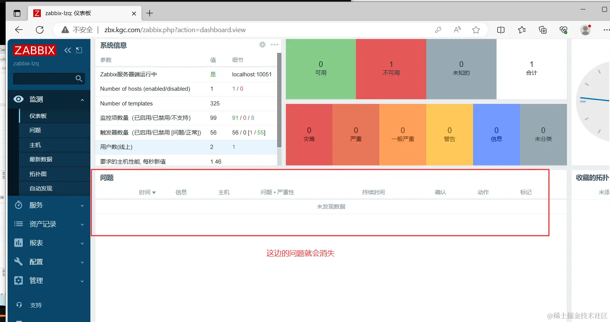Click the green 可用 hosts tile
This screenshot has height=322, width=610.
click(x=321, y=69)
